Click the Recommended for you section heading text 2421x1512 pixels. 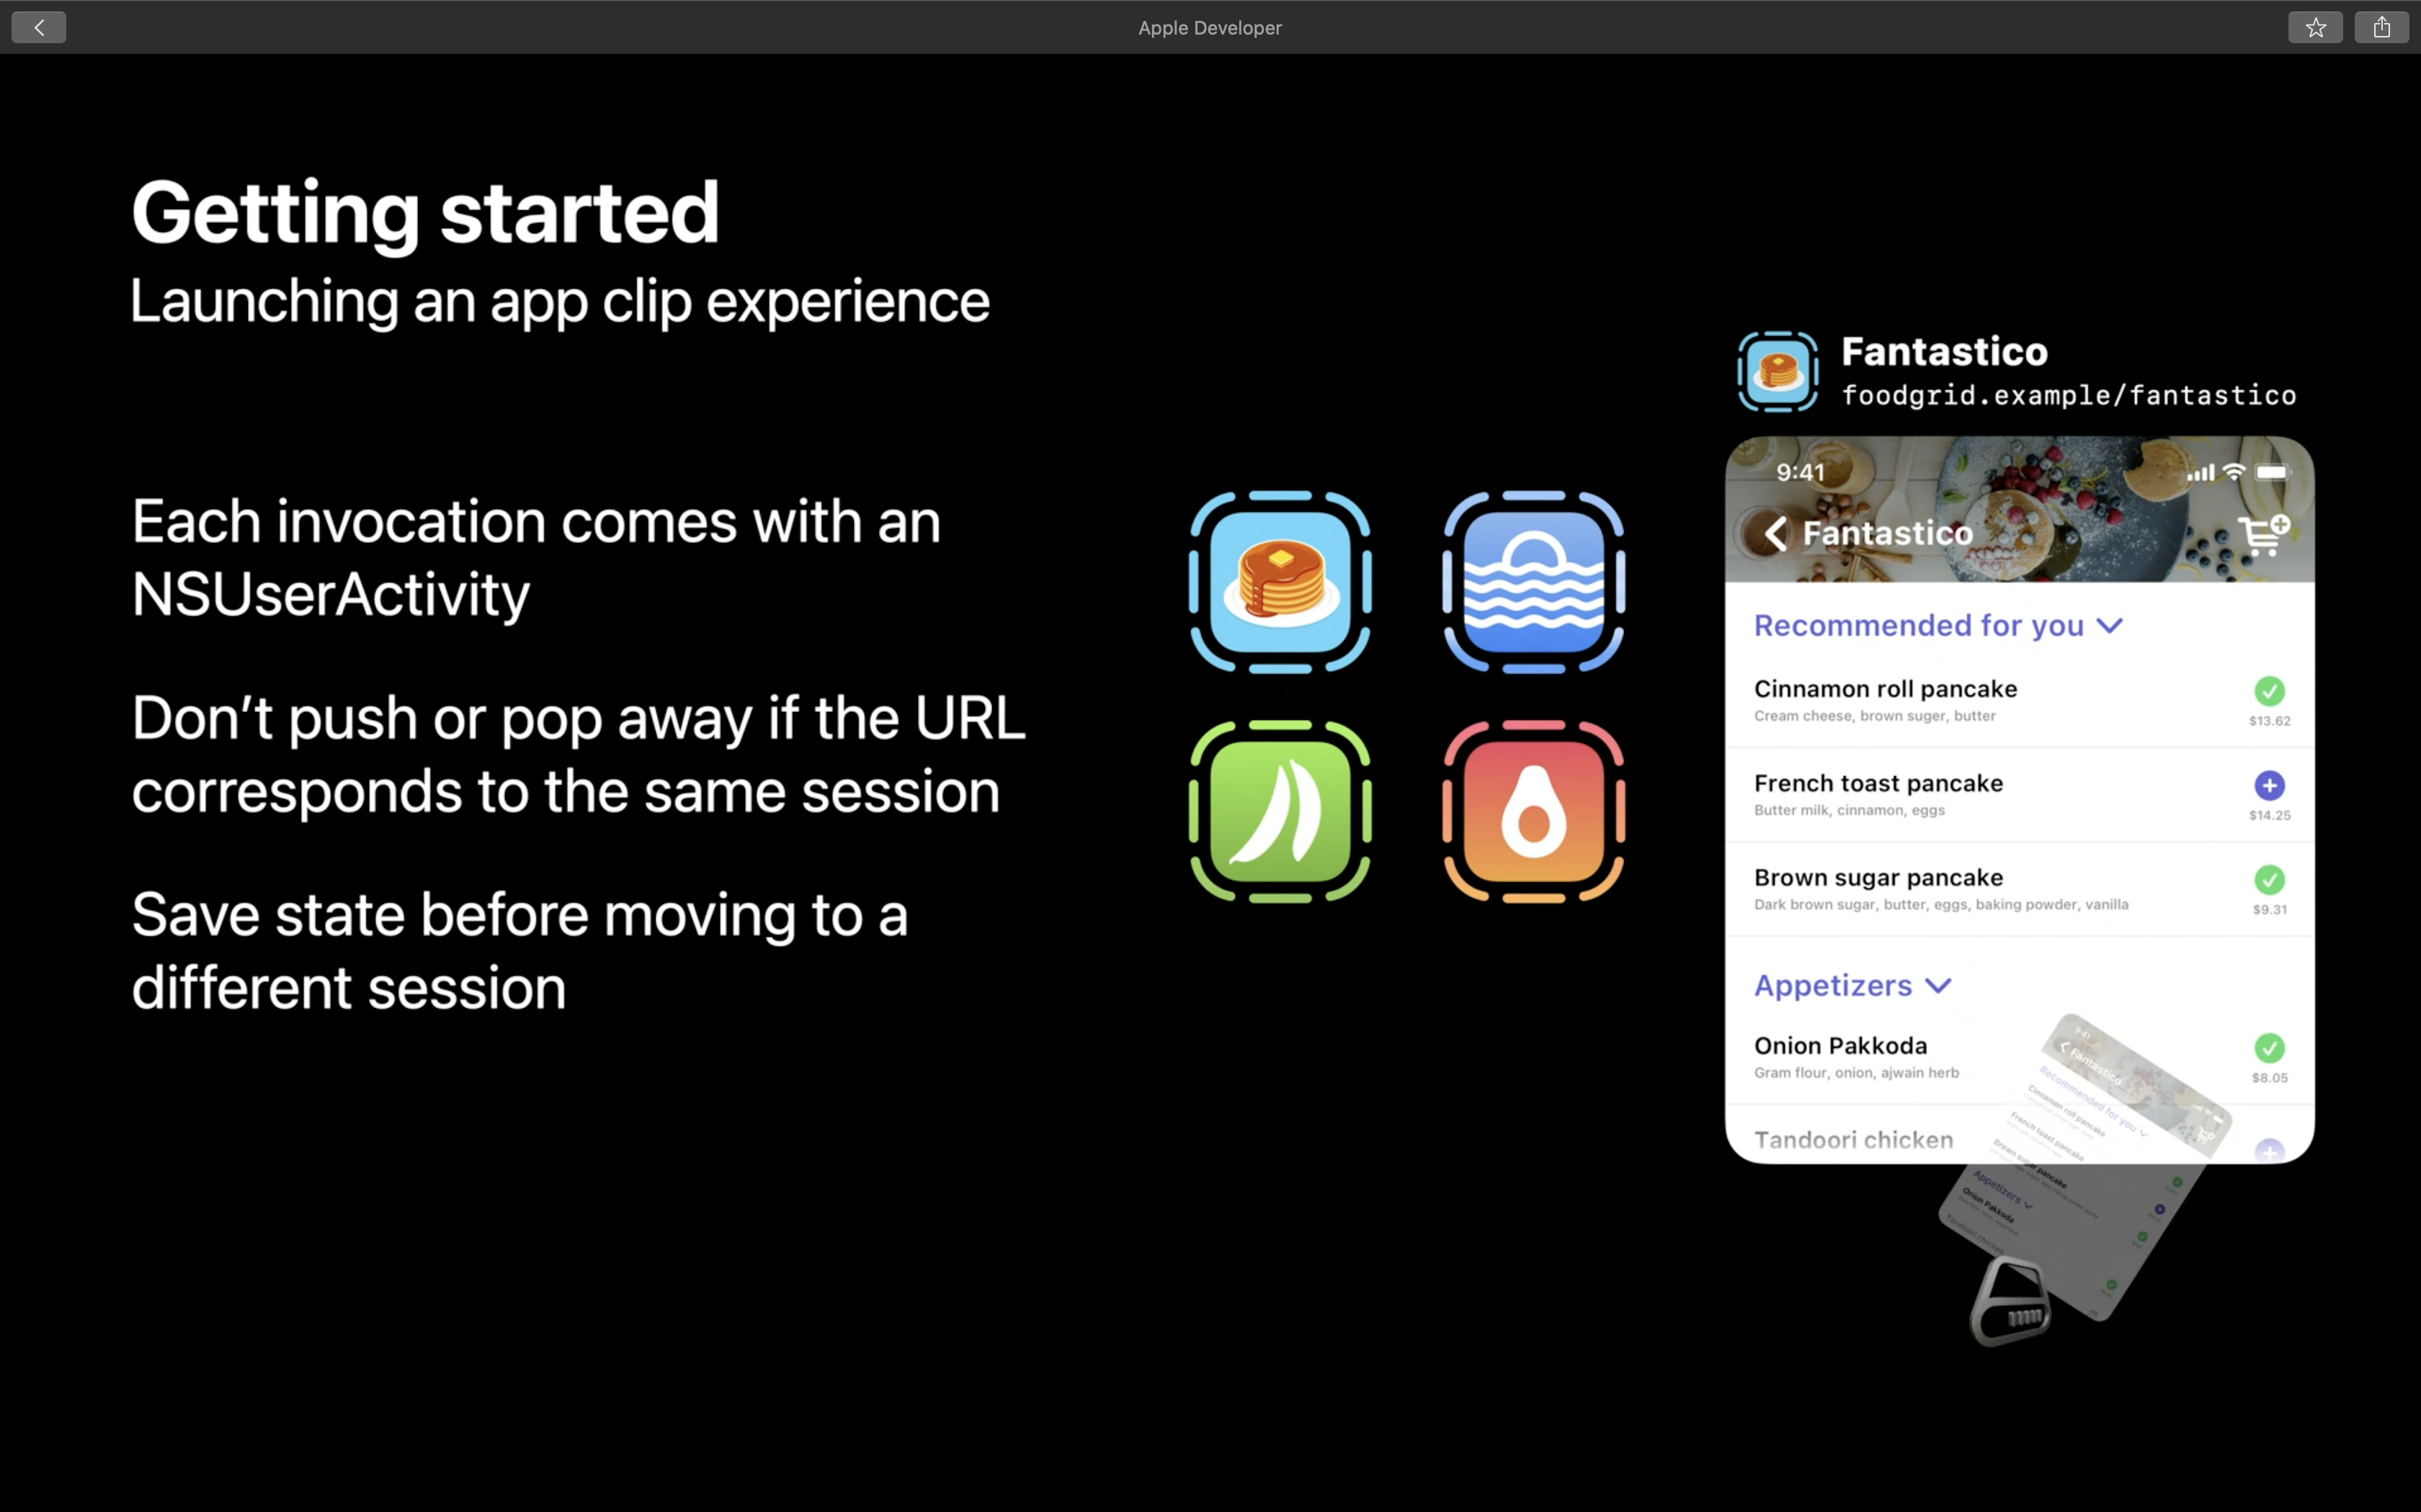coord(1918,626)
